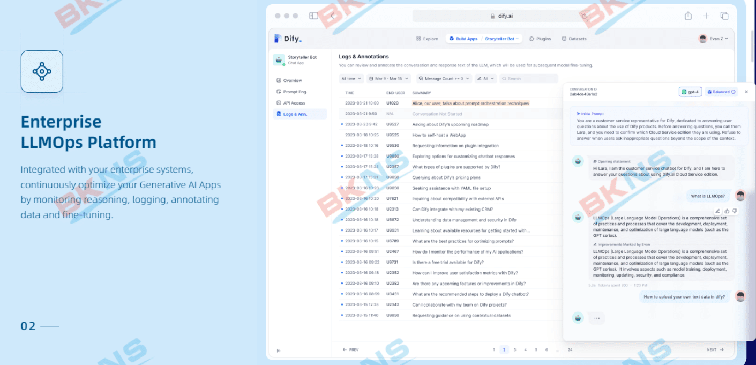Close the conversation detail panel
Viewport: 756px width, 365px height.
tap(746, 92)
